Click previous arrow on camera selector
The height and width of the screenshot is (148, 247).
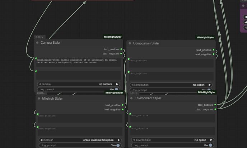40,84
